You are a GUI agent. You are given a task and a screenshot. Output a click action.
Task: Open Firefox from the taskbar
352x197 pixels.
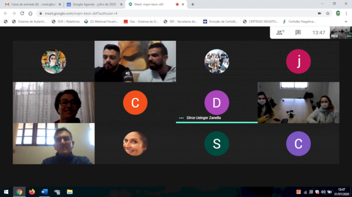[32, 192]
